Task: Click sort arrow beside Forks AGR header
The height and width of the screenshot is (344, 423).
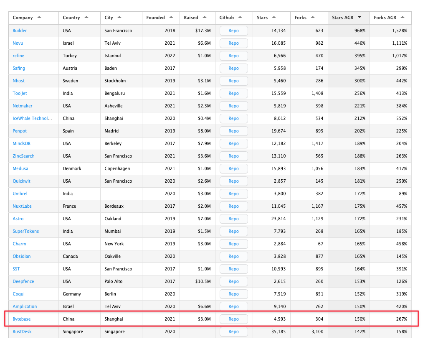Action: (x=403, y=18)
